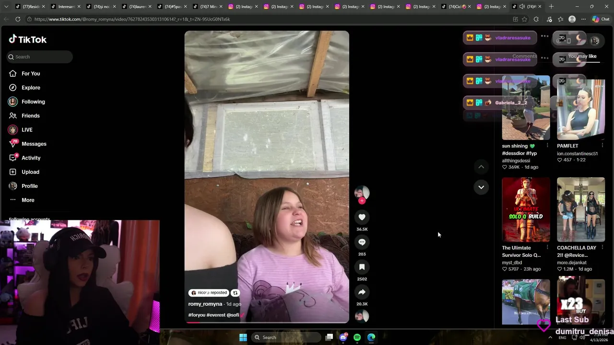
Task: Open a new browser tab
Action: tap(551, 7)
